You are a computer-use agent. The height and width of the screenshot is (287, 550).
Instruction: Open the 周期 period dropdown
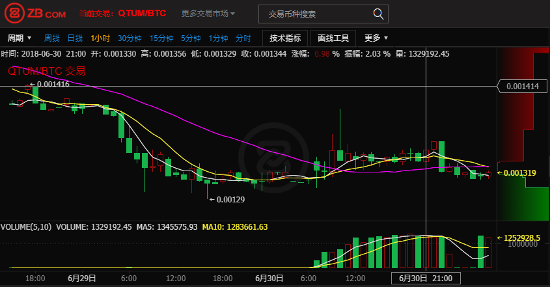coord(19,38)
